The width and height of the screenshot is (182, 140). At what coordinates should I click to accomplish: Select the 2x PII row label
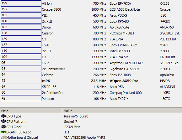click(46, 51)
